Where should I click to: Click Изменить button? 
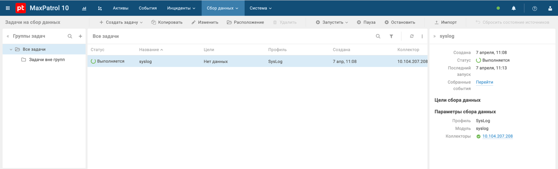(x=205, y=22)
